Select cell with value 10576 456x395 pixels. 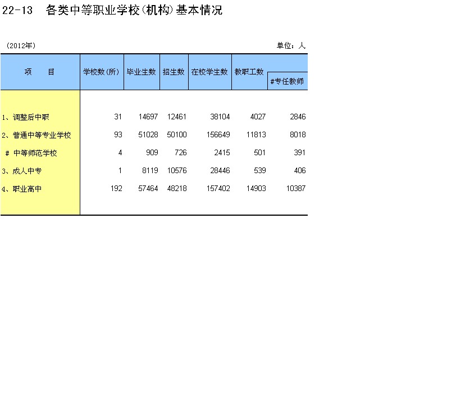(x=177, y=171)
